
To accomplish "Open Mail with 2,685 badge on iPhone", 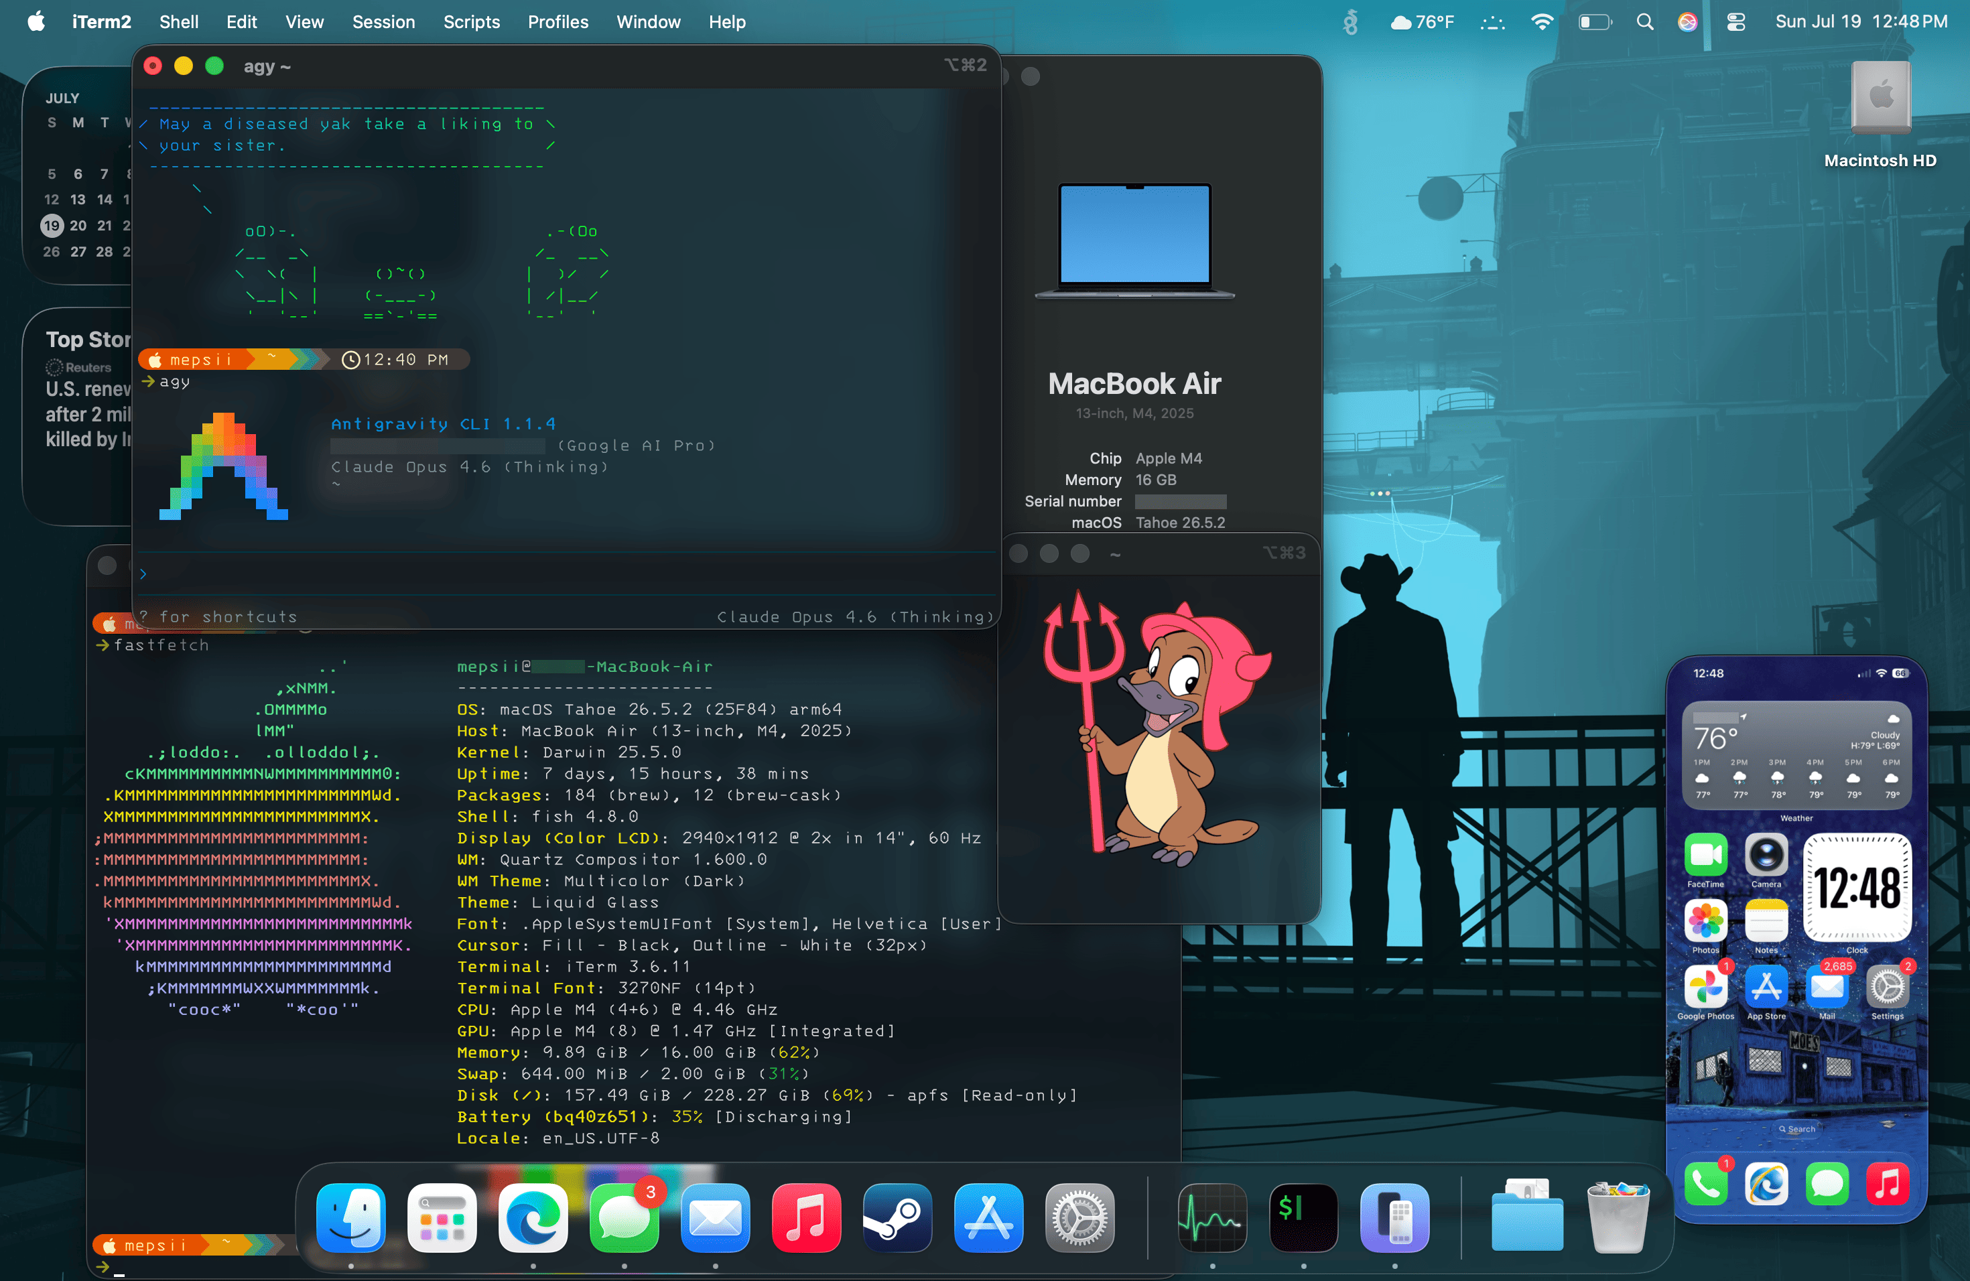I will [x=1827, y=986].
